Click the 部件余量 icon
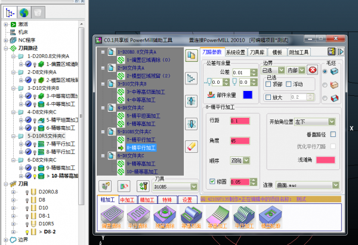358x245 pixels. (209, 95)
